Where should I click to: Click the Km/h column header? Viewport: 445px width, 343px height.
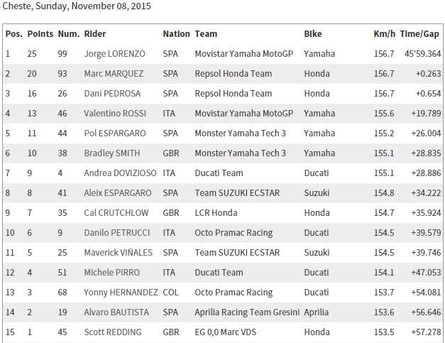tap(384, 34)
